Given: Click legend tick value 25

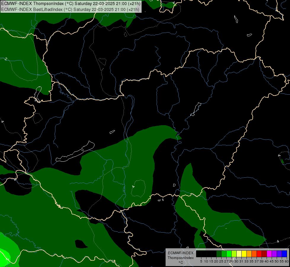Looking at the screenshot, I should (221, 261).
